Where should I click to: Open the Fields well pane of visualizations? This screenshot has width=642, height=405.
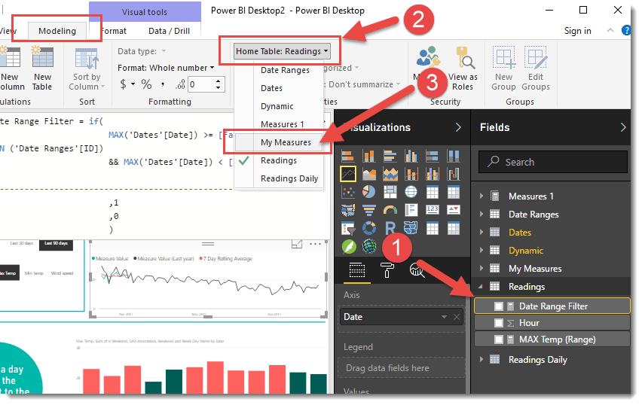pyautogui.click(x=357, y=270)
